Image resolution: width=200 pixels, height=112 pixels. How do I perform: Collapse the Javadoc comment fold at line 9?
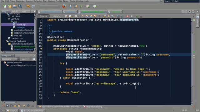[45, 26]
